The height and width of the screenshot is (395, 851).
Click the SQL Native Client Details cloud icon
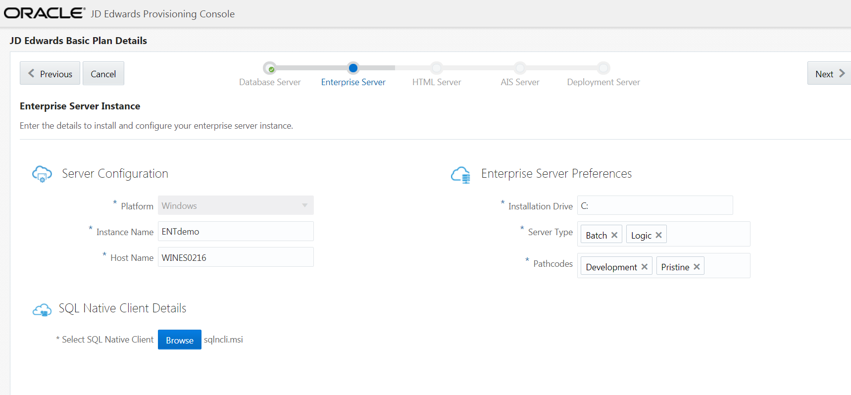pos(42,310)
